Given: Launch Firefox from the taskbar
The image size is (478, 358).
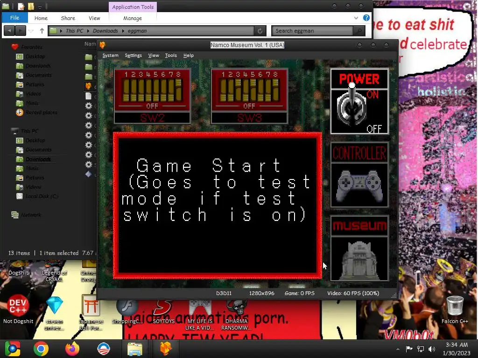Looking at the screenshot, I should pyautogui.click(x=72, y=349).
